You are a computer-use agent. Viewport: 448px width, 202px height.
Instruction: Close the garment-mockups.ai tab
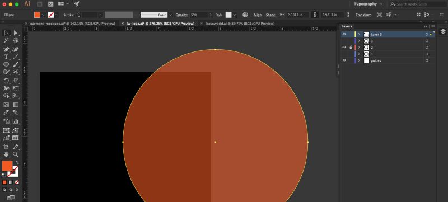click(x=26, y=24)
